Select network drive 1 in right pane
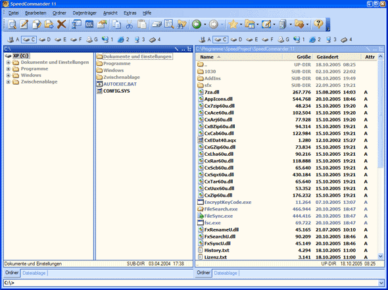 [300, 39]
